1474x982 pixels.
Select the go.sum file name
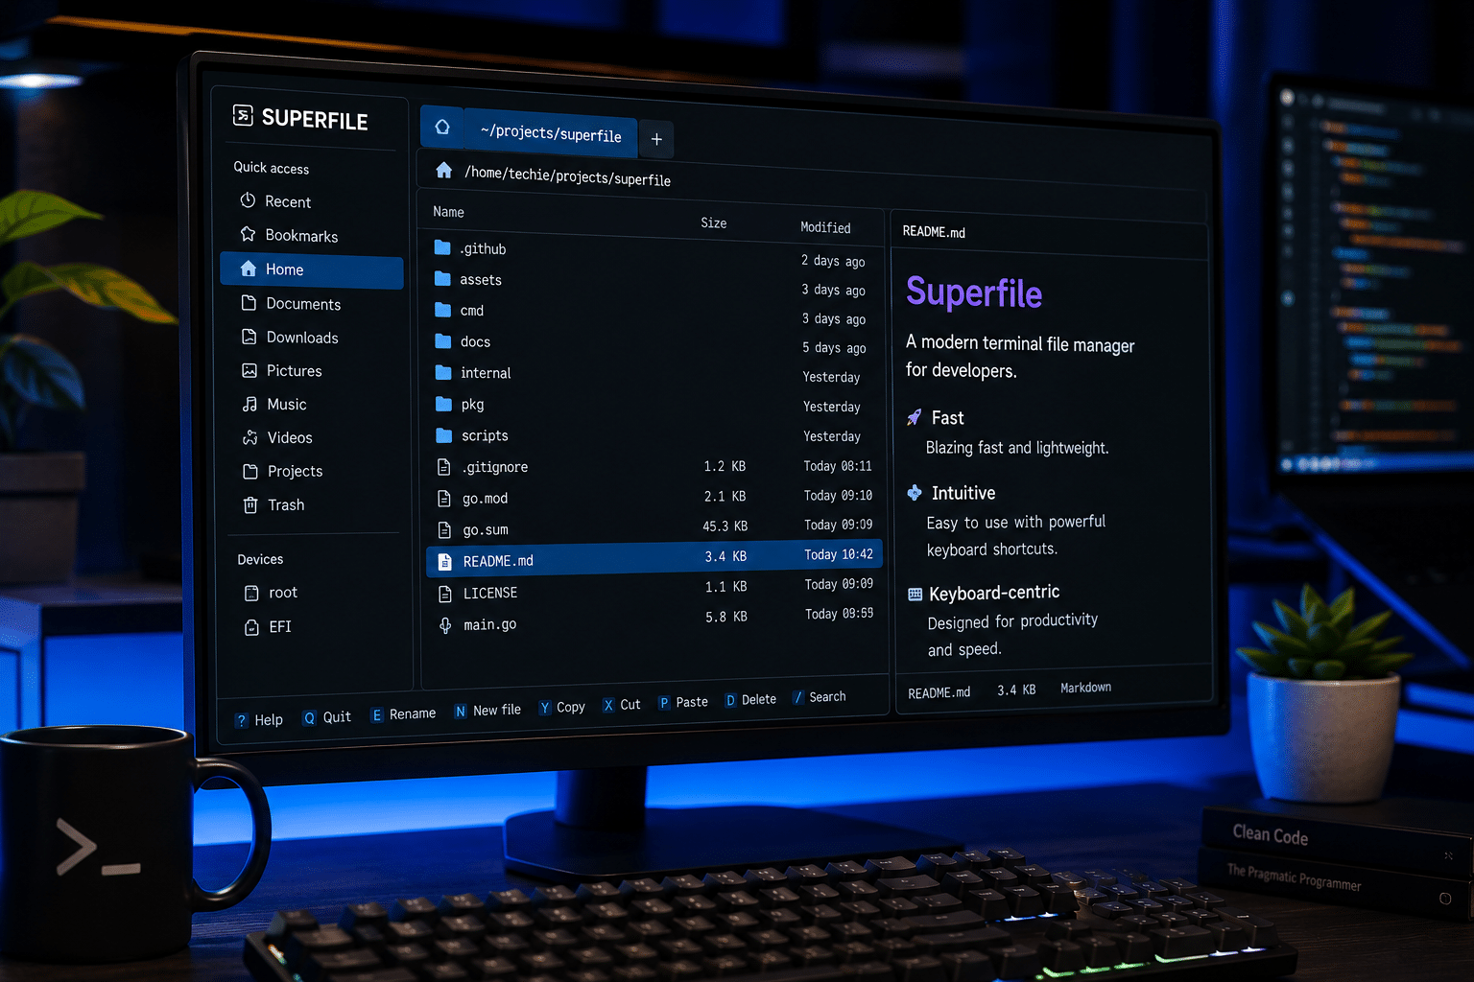click(x=486, y=530)
